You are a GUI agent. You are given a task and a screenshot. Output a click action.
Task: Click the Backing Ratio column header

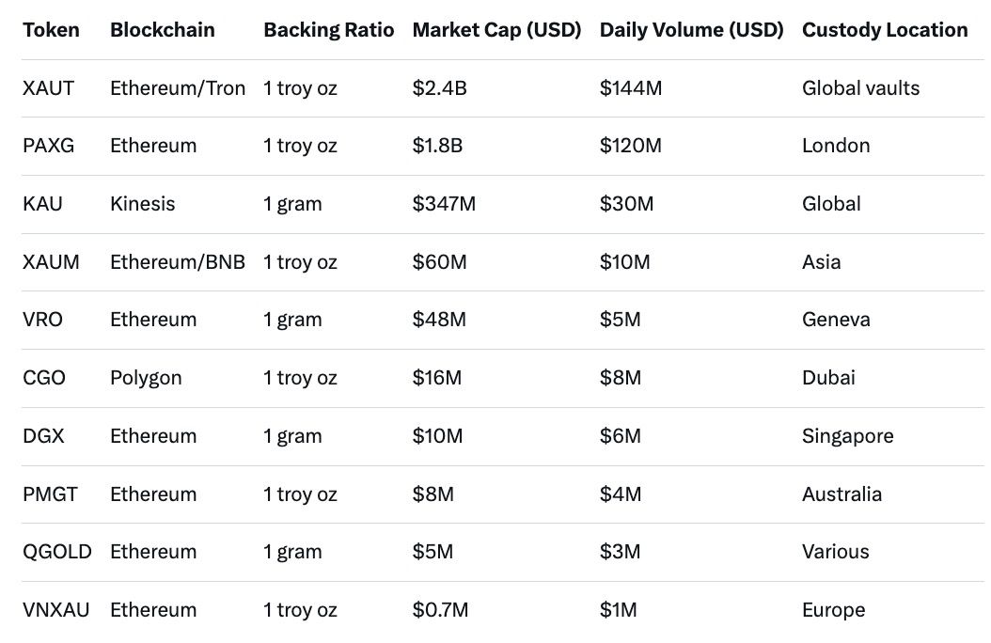click(x=328, y=30)
